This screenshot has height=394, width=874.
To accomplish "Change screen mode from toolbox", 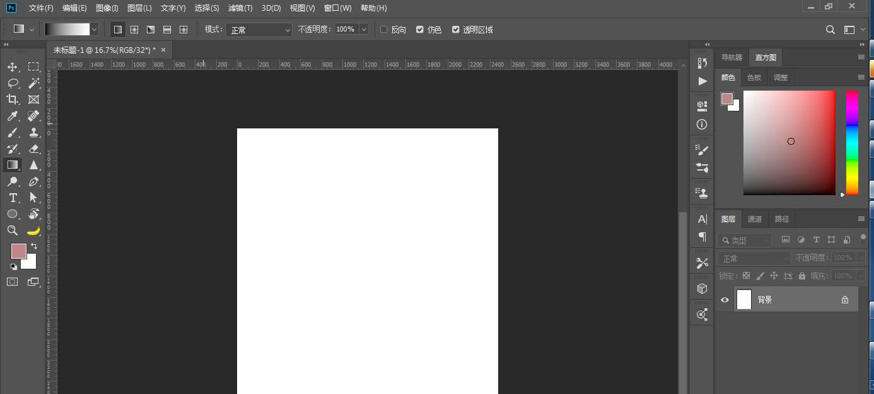I will (33, 282).
